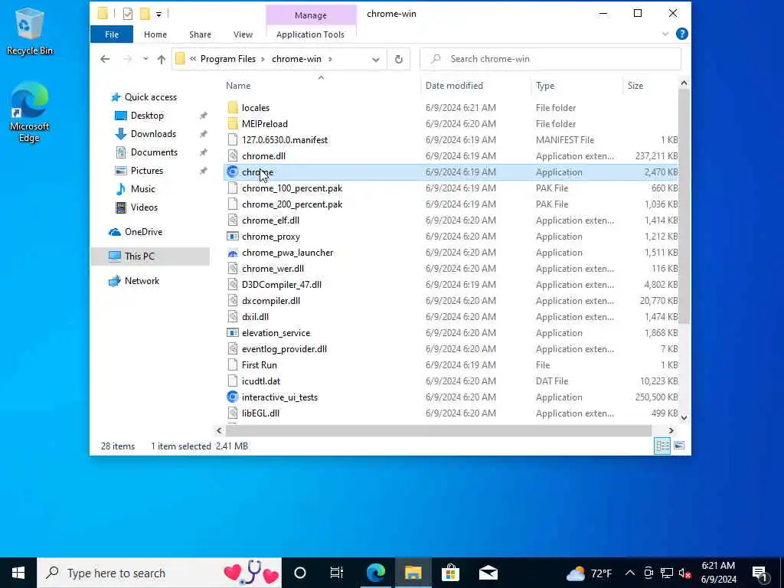Open Documents in the navigation pane

coord(154,152)
